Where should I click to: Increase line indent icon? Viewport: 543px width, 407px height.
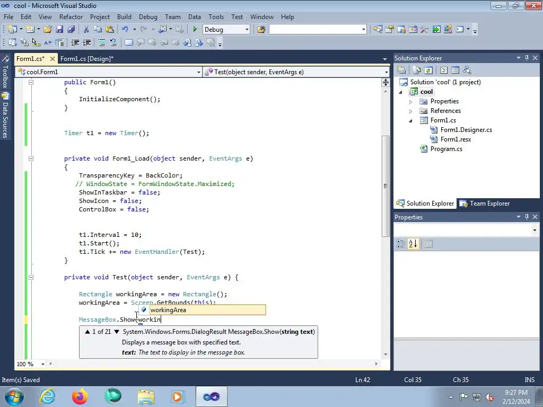click(x=86, y=42)
